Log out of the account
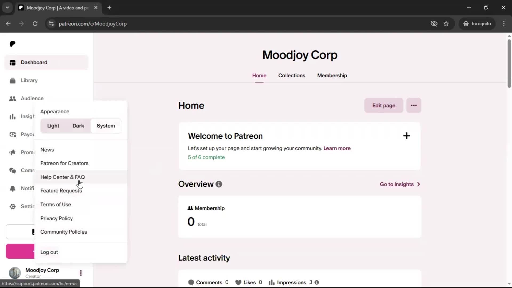Viewport: 512px width, 288px height. pyautogui.click(x=81, y=252)
